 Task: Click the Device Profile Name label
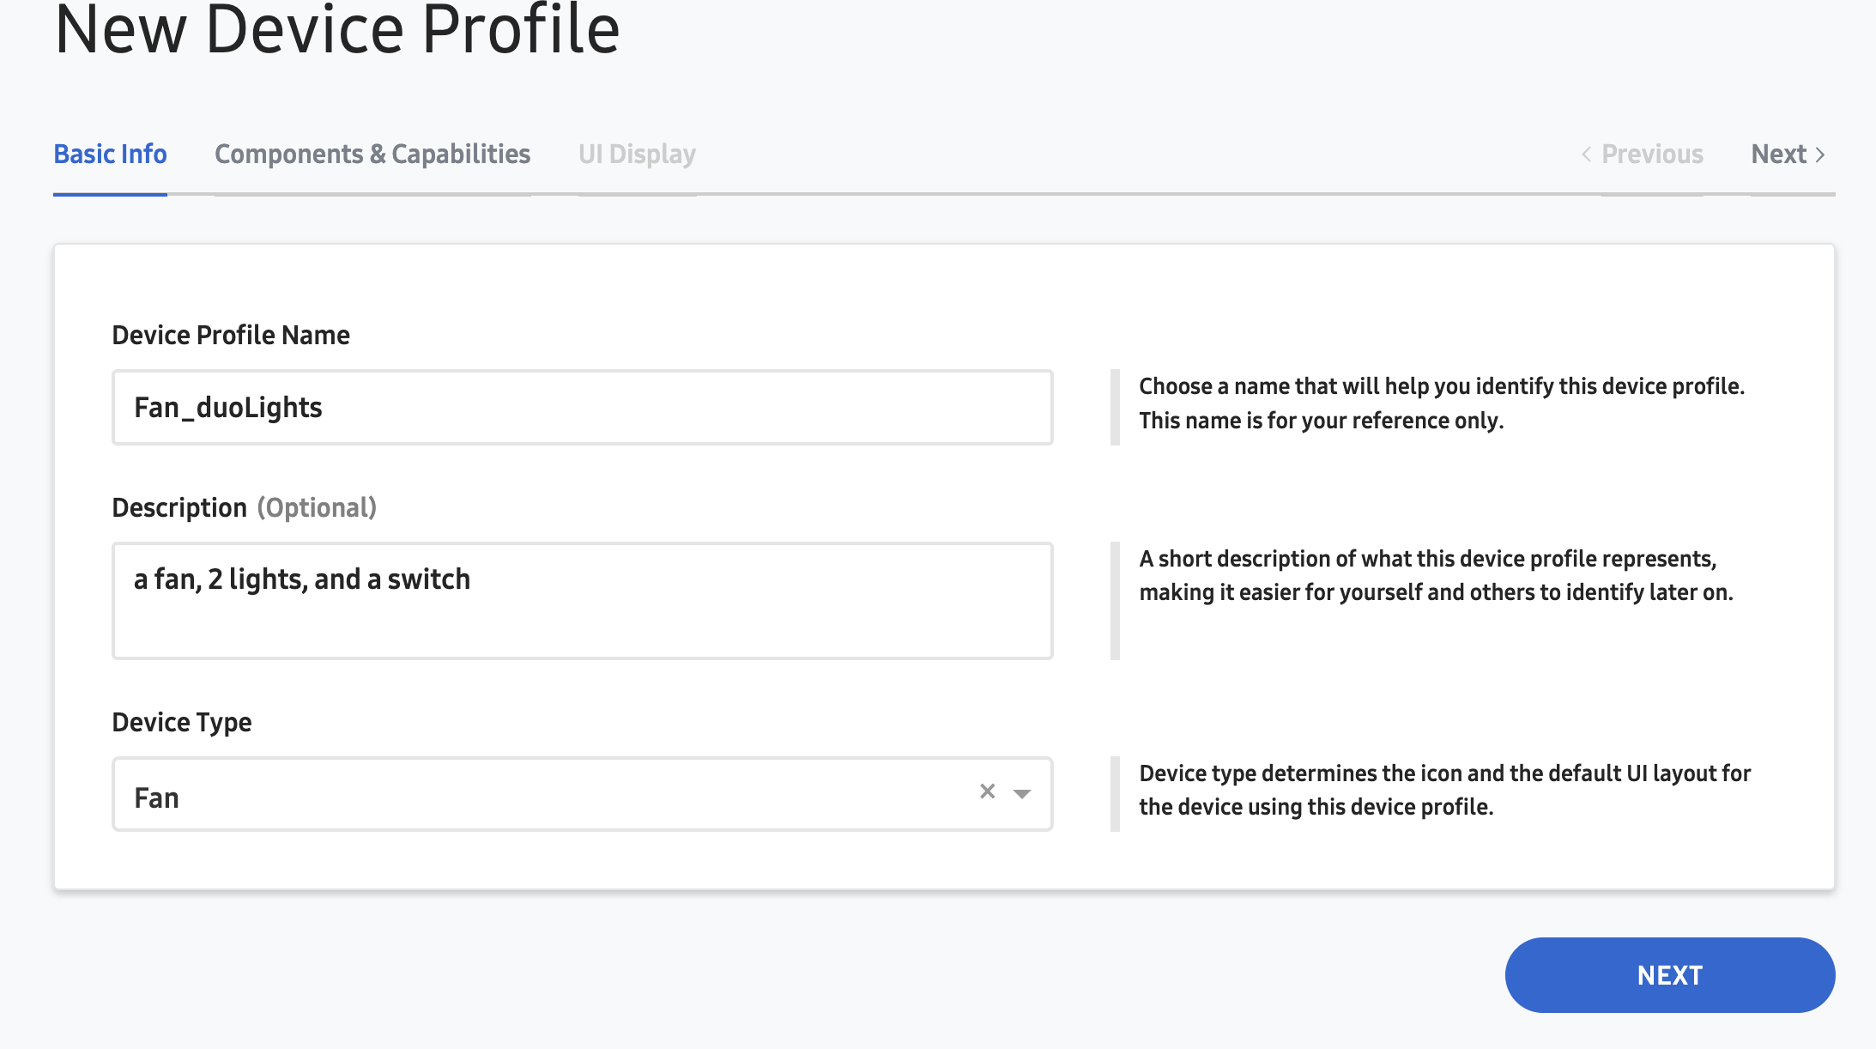(231, 335)
